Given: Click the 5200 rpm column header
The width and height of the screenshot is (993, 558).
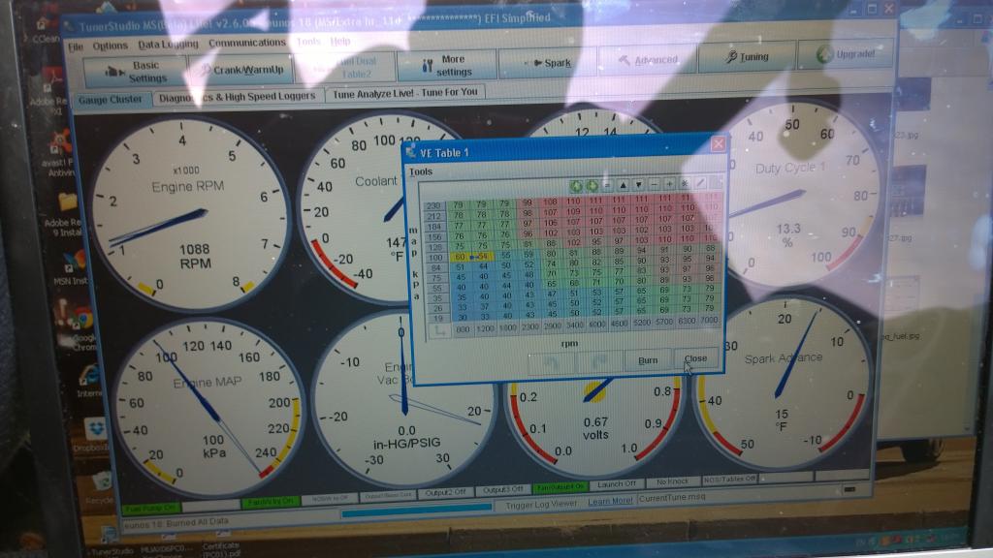Looking at the screenshot, I should point(642,323).
